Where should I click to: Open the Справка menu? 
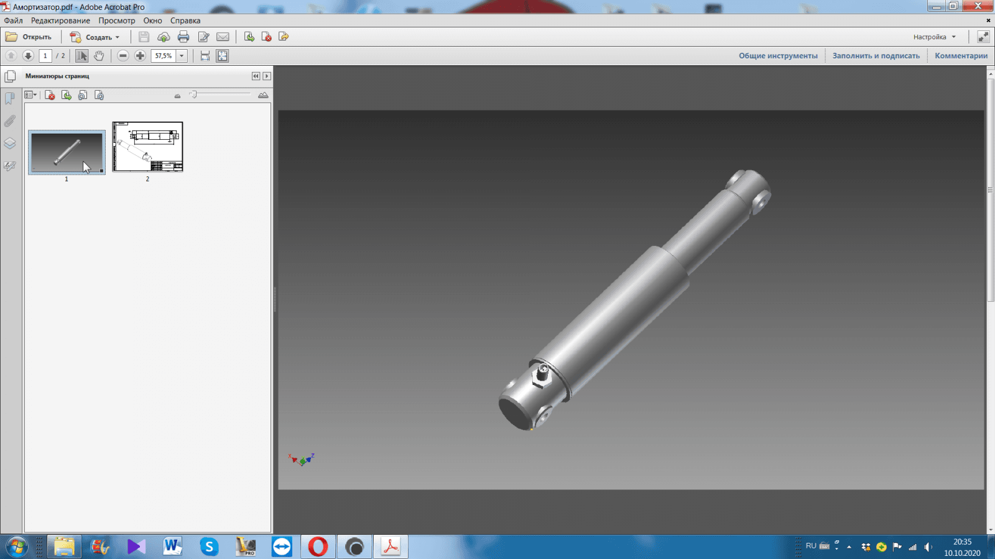[x=185, y=20]
